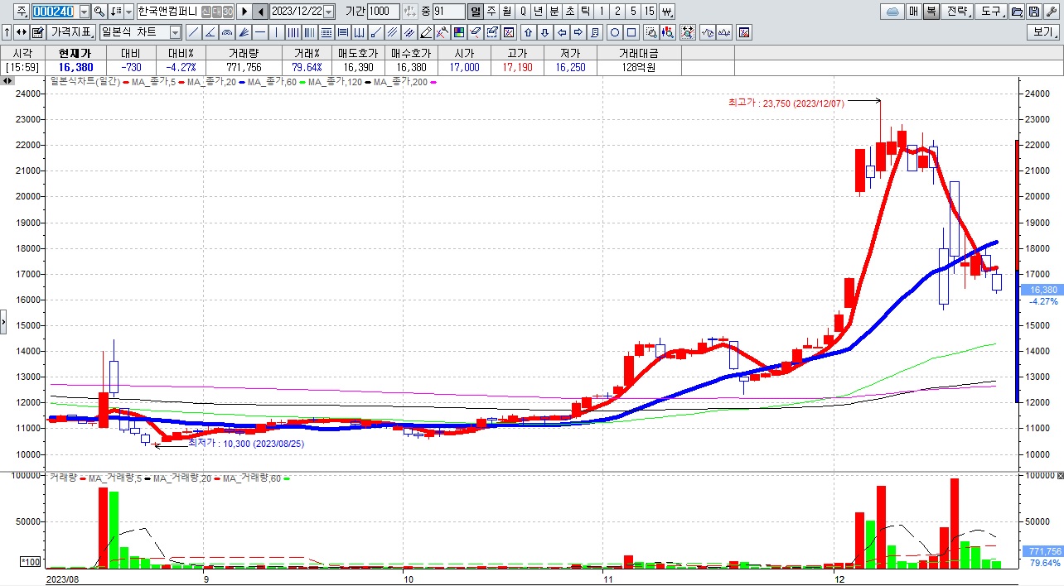Select the Fibonacci fan tool
Viewport: 1064px width, 586px height.
pyautogui.click(x=244, y=32)
